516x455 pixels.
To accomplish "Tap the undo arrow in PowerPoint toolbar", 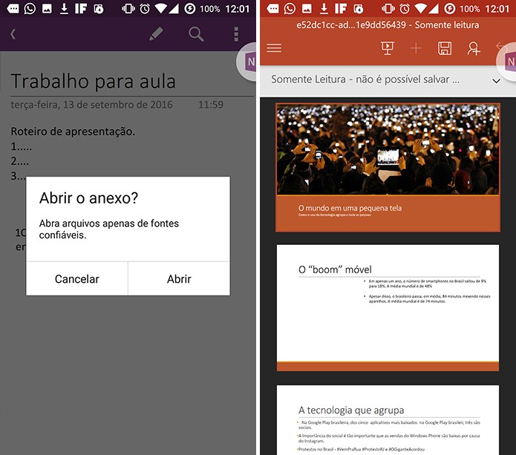I will [x=500, y=47].
